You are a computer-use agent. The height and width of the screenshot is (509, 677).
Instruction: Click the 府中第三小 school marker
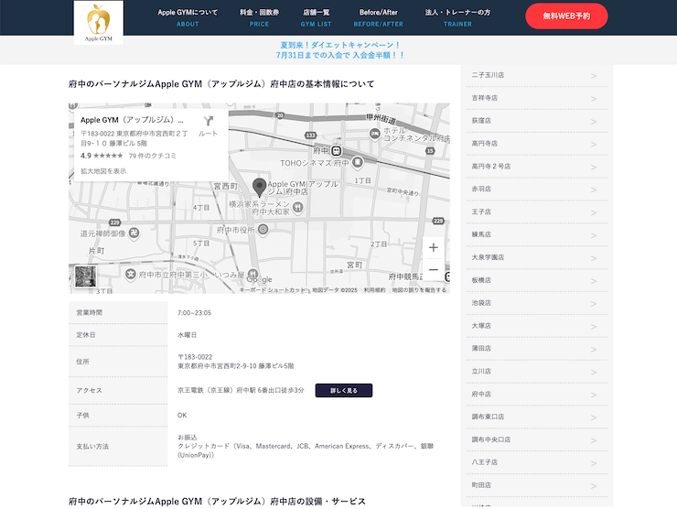click(131, 275)
